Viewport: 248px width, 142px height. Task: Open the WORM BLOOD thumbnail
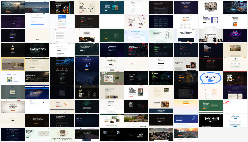(186, 78)
